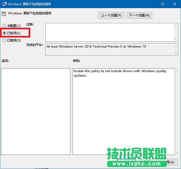Close the policy dialog window

(x=175, y=4)
